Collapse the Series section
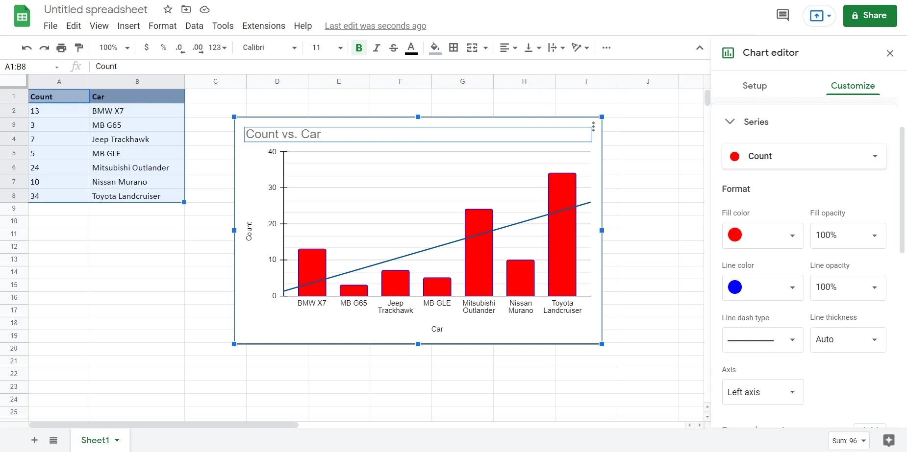Image resolution: width=907 pixels, height=452 pixels. point(730,121)
